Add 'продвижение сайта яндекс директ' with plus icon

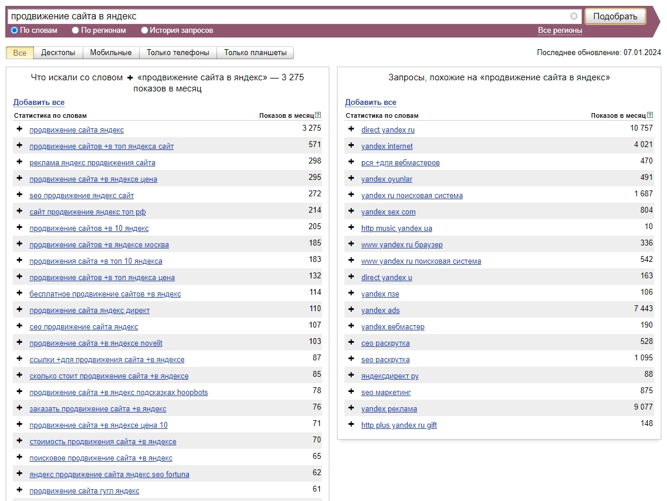point(19,309)
